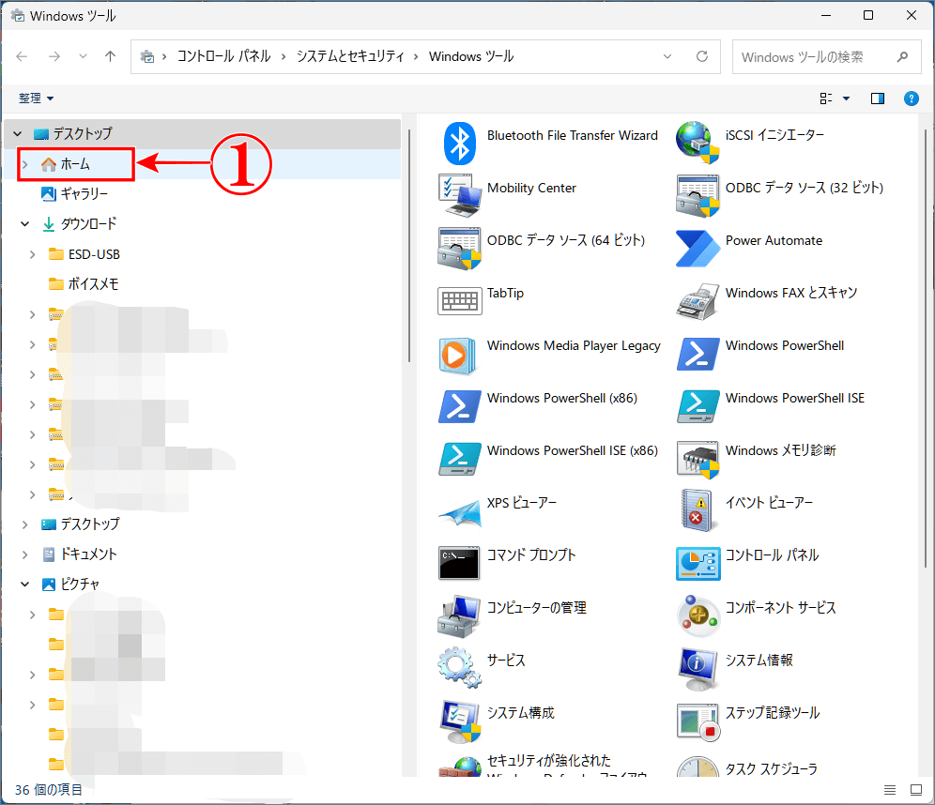Click Windows ツール breadcrumb segment
The height and width of the screenshot is (805, 935).
[471, 56]
